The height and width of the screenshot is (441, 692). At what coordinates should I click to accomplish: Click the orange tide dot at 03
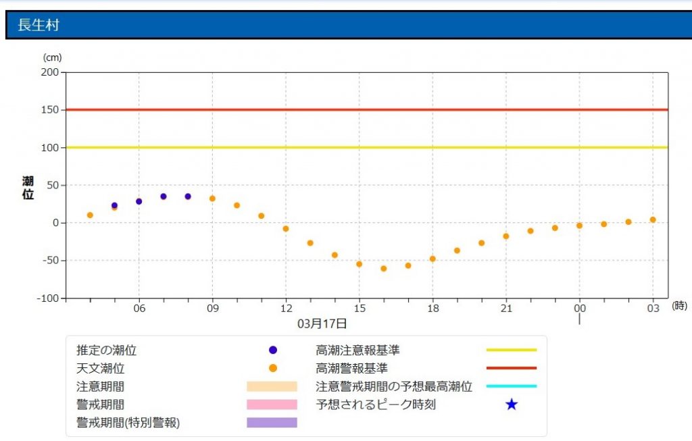pyautogui.click(x=653, y=219)
